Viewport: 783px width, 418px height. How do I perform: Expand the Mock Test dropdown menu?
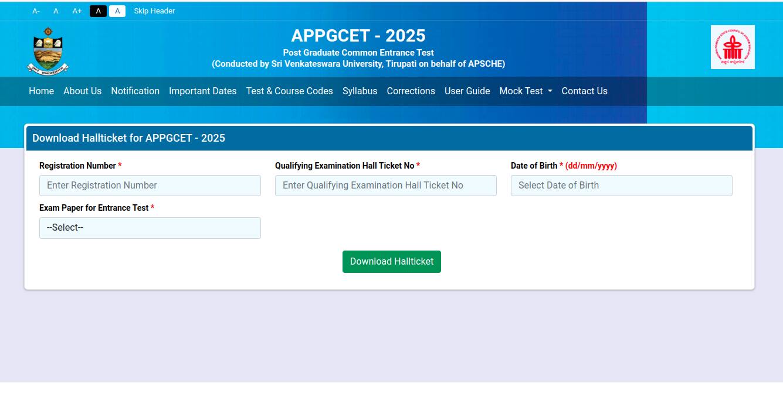pyautogui.click(x=526, y=91)
